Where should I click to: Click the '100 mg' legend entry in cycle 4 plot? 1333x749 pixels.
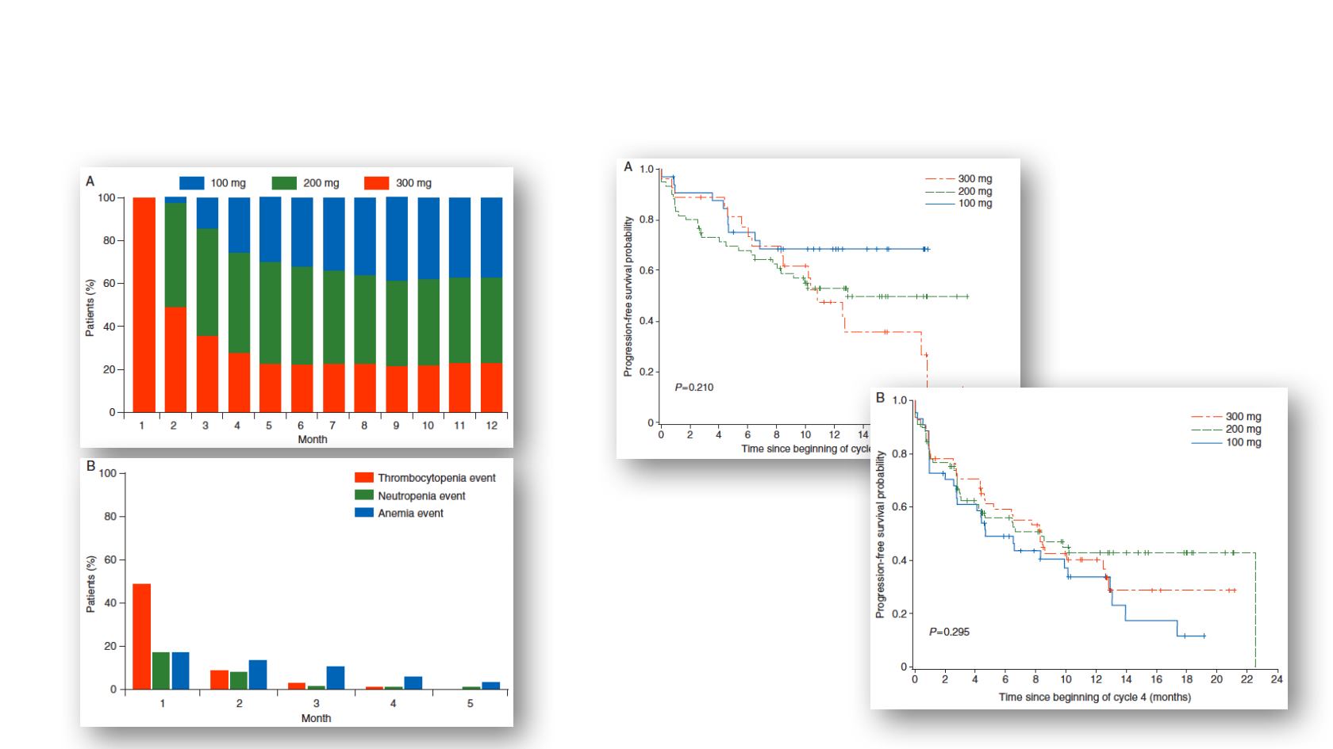[1226, 442]
